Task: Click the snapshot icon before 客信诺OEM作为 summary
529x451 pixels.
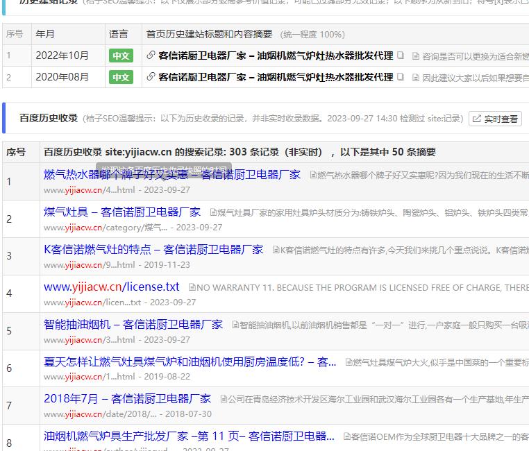Action: (x=347, y=436)
